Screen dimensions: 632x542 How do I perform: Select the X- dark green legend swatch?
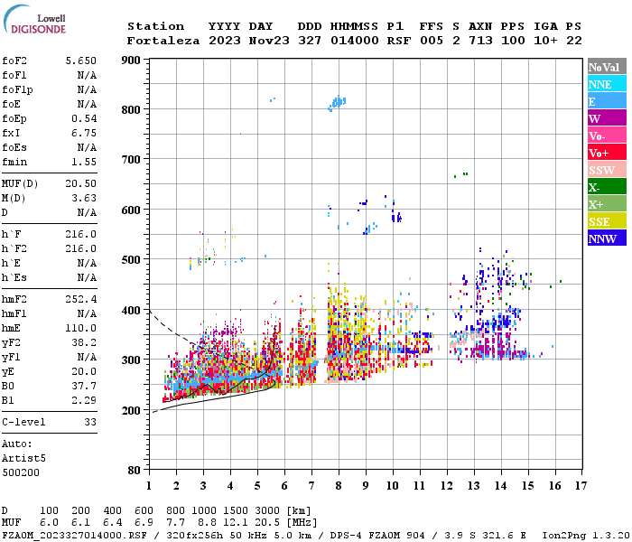(x=607, y=187)
